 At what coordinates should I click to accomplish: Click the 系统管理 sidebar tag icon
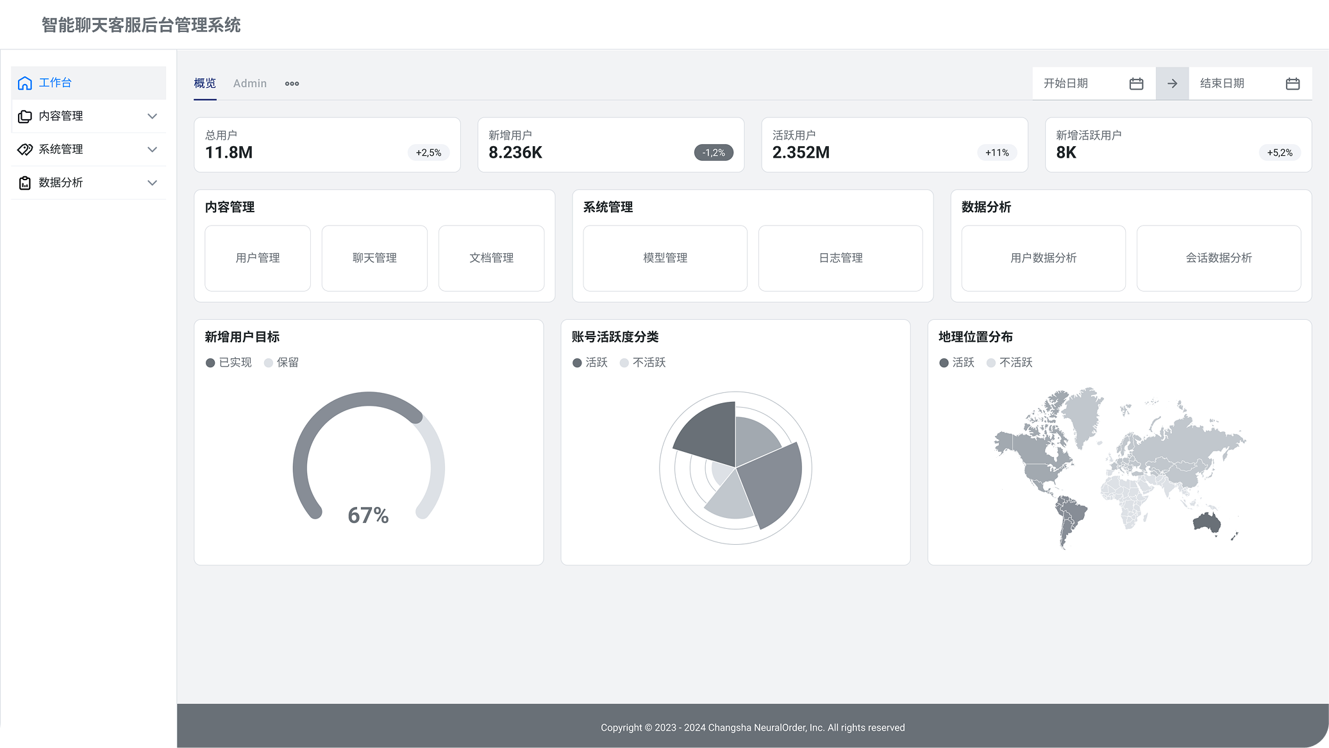pyautogui.click(x=25, y=150)
